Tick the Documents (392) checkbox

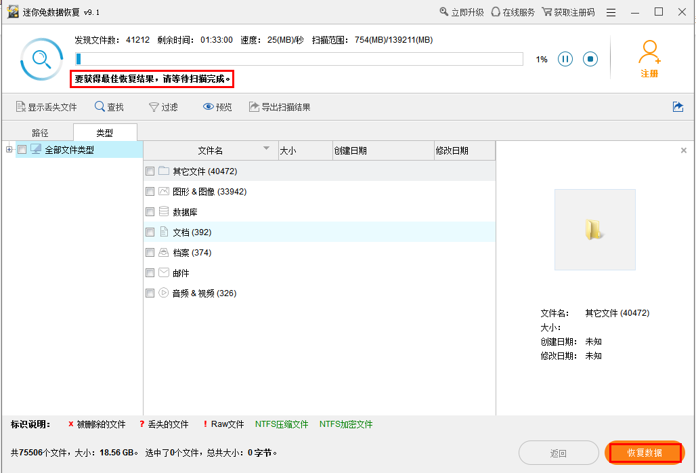[150, 232]
